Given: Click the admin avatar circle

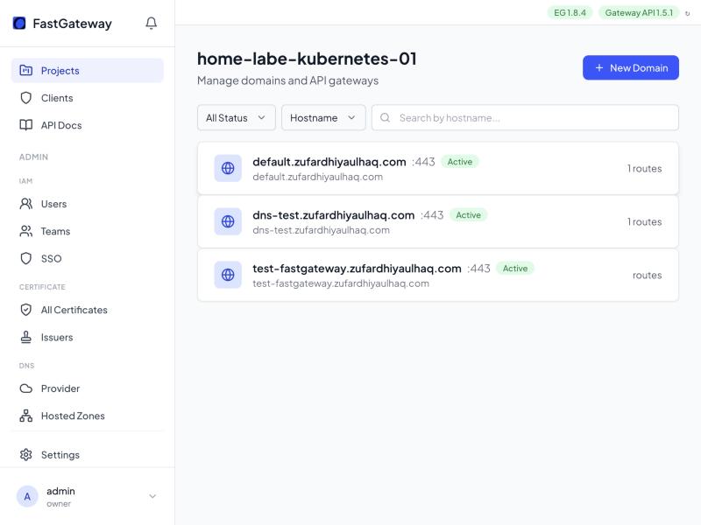Looking at the screenshot, I should click(x=27, y=496).
